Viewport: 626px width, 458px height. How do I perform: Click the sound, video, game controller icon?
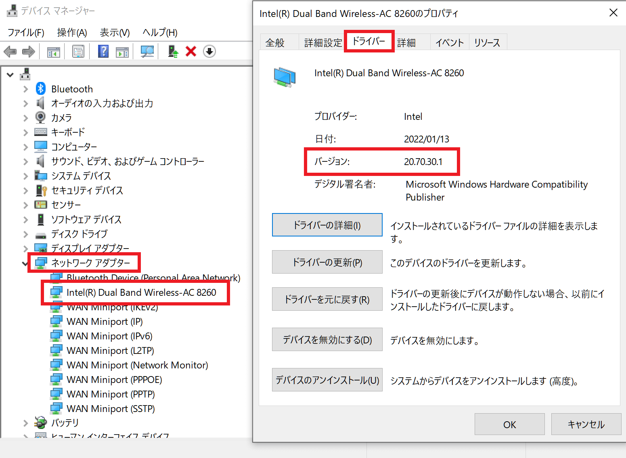(40, 161)
